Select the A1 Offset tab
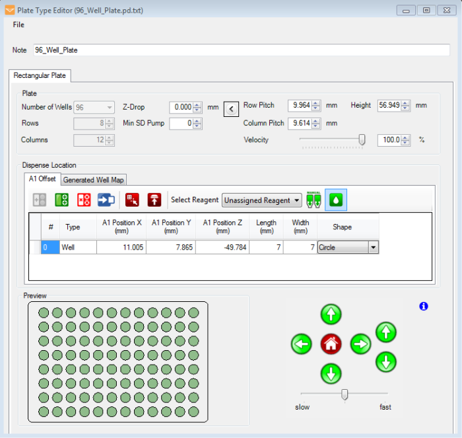 pos(42,179)
